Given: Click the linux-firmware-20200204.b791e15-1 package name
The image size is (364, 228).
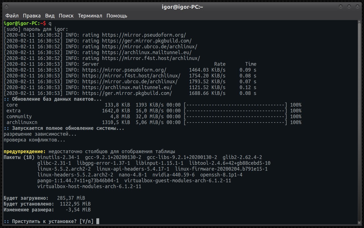Looking at the screenshot, I should click(x=221, y=169).
